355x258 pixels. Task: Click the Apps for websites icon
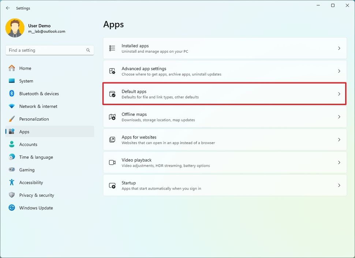112,139
